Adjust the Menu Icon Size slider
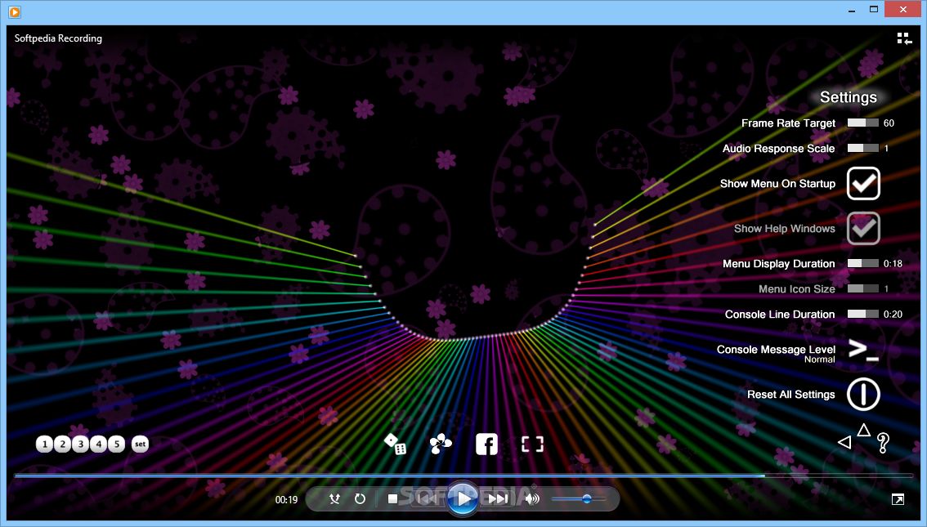927x527 pixels. 862,289
